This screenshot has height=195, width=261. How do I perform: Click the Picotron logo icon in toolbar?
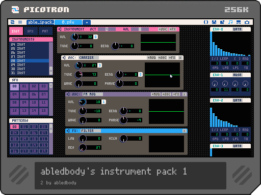tap(12, 22)
